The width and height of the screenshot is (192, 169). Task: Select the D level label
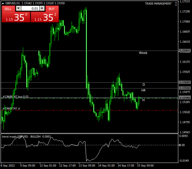click(x=144, y=84)
